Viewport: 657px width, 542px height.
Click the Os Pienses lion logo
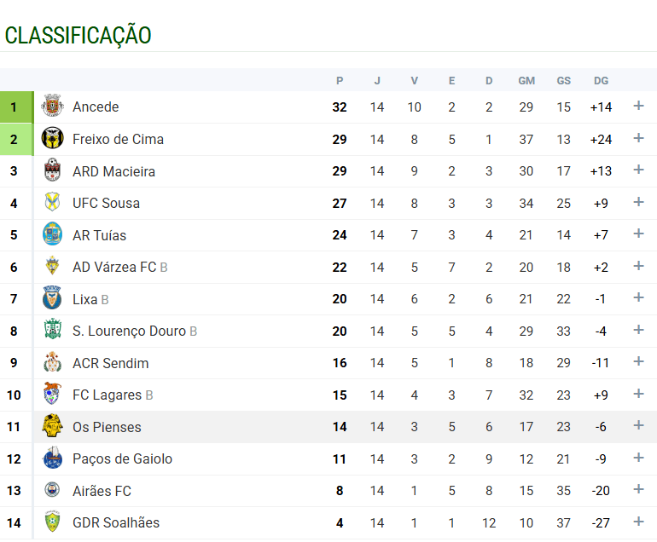click(52, 427)
